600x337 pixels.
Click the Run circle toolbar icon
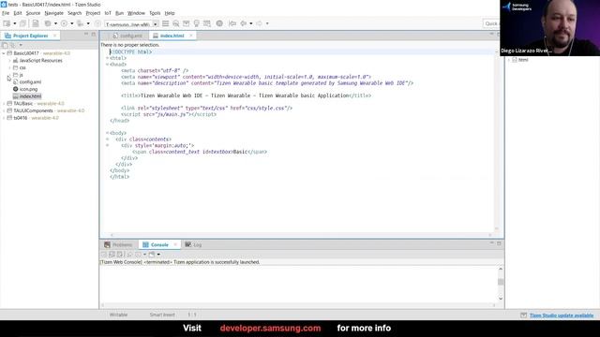[x=64, y=23]
